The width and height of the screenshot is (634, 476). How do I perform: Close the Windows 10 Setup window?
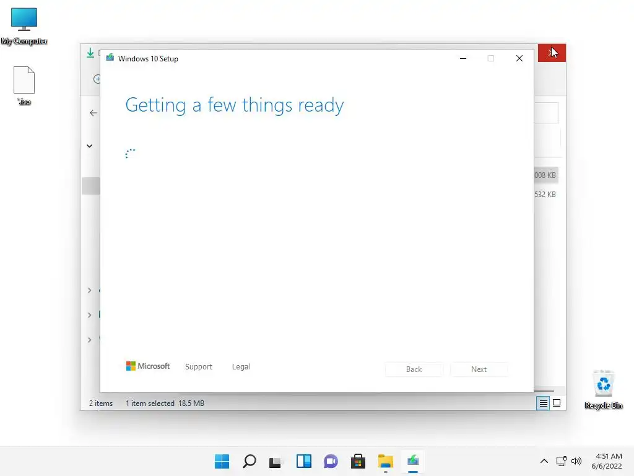click(519, 59)
